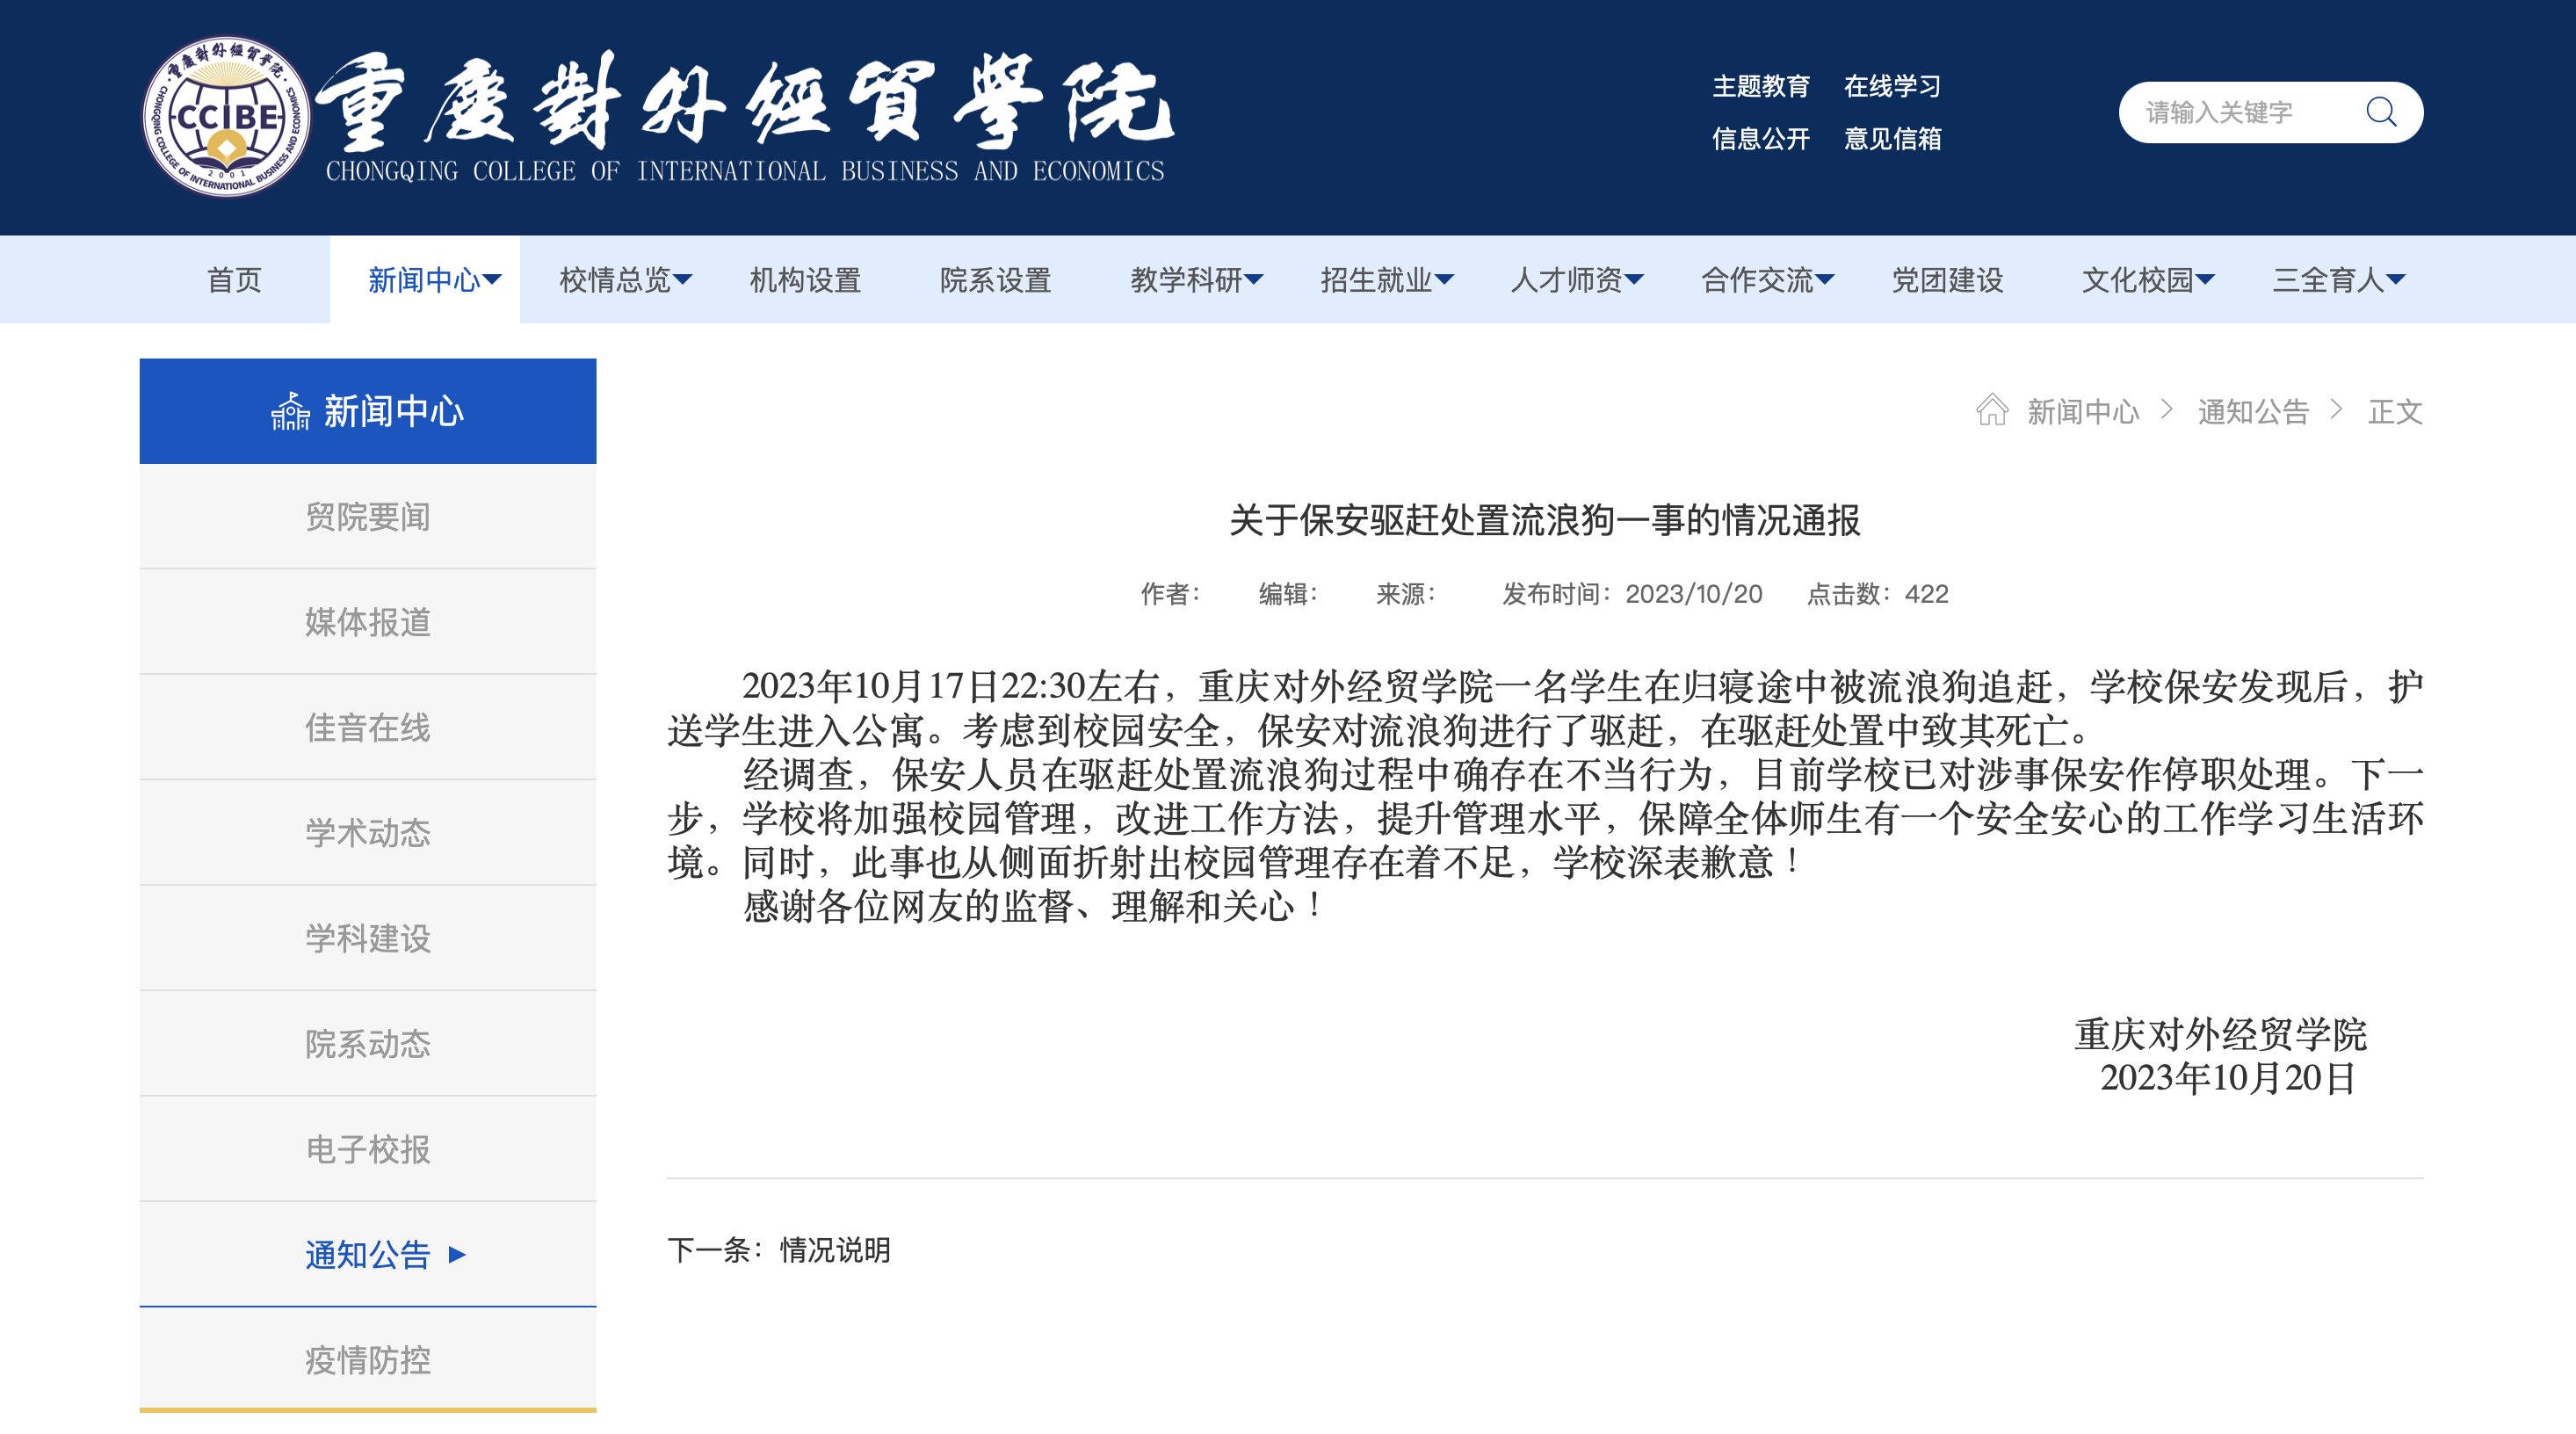Click the English college name text in header
Screen dimensions: 2576x1434
pos(745,171)
